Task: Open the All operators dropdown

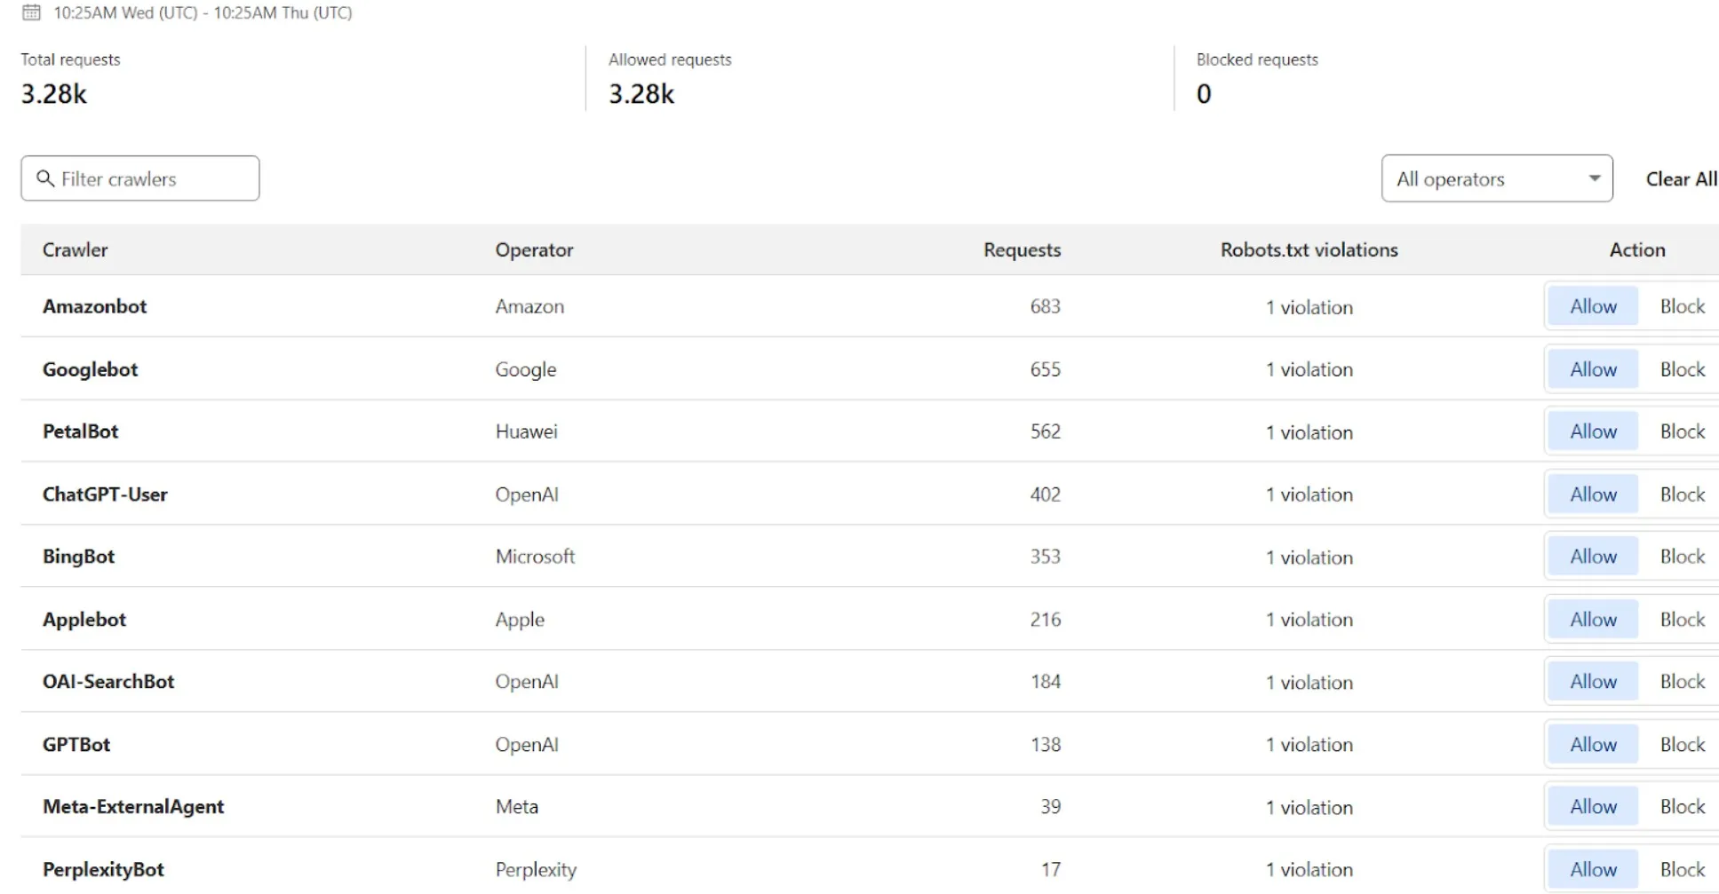Action: pos(1496,178)
